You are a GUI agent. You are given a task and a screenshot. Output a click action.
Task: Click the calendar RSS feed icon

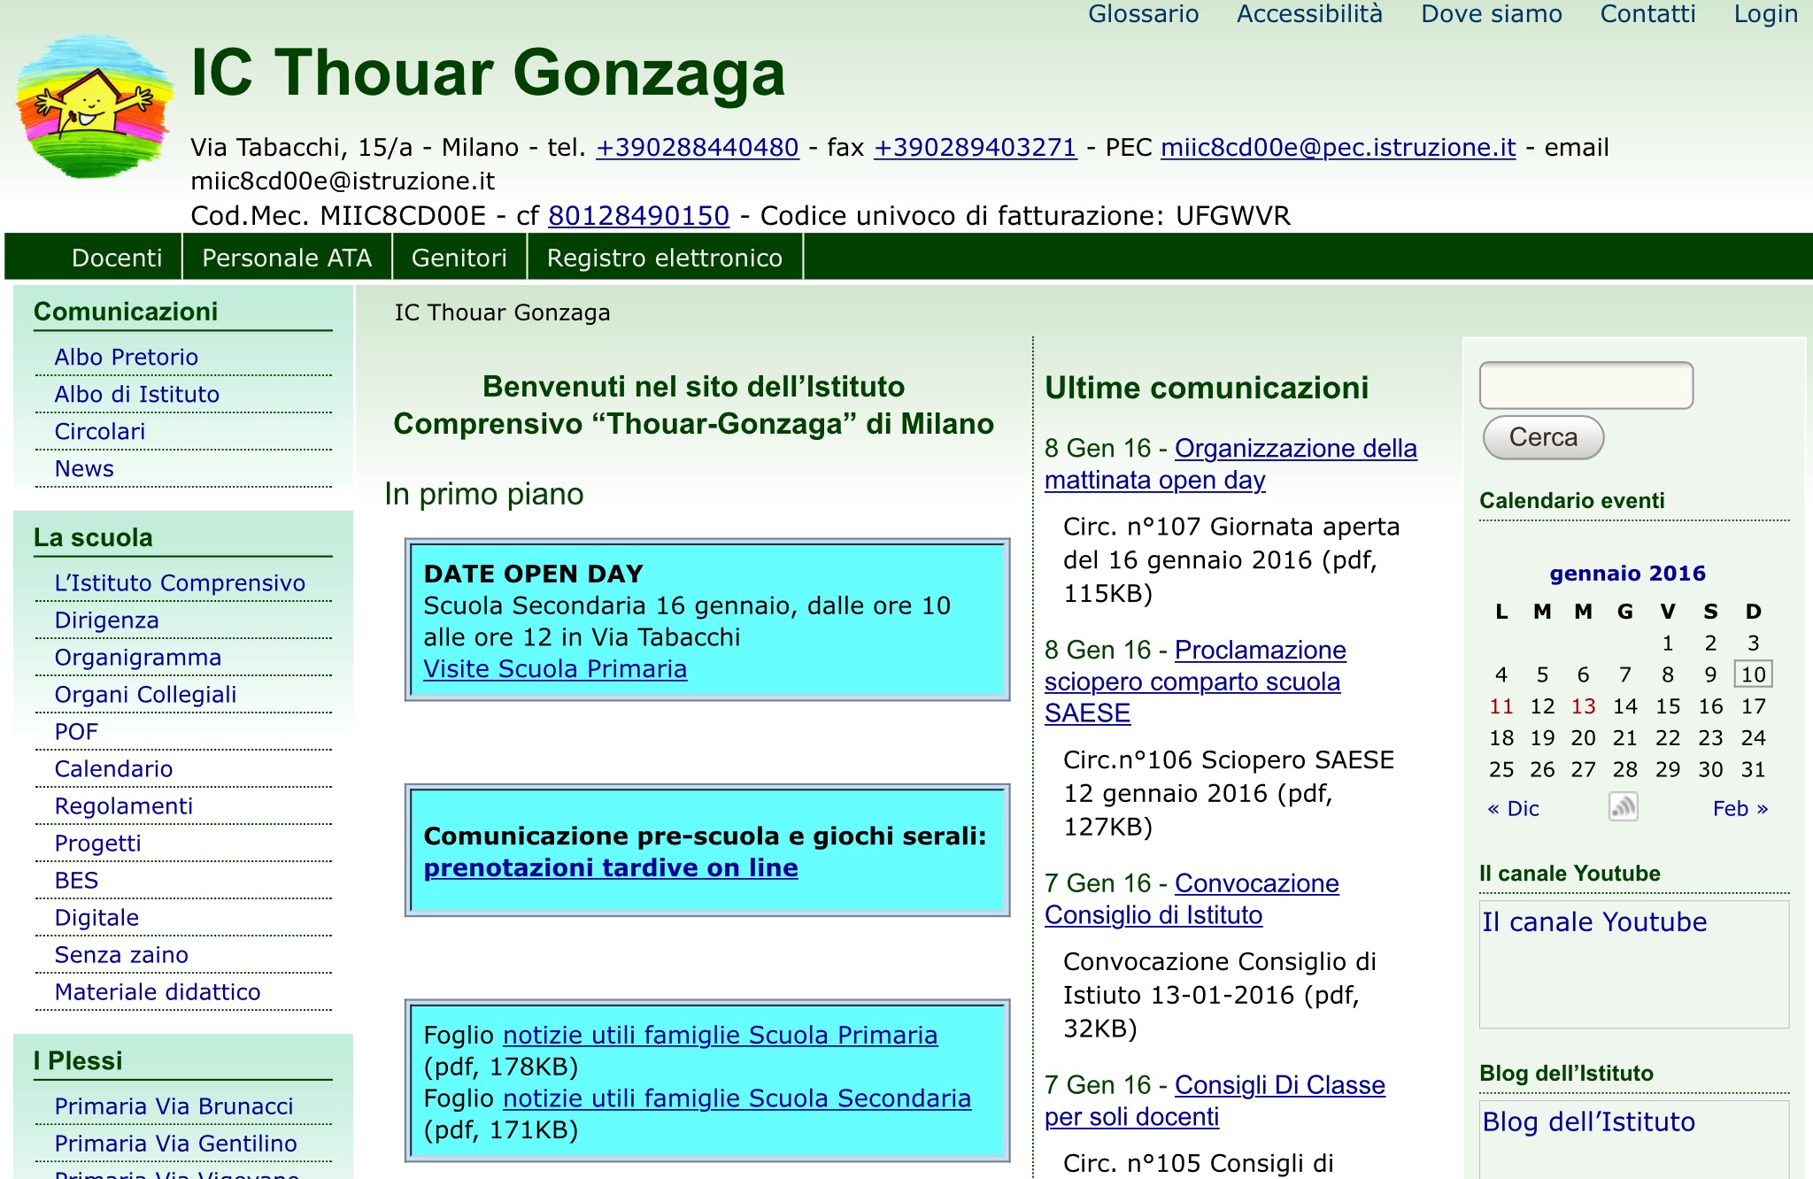click(x=1623, y=807)
